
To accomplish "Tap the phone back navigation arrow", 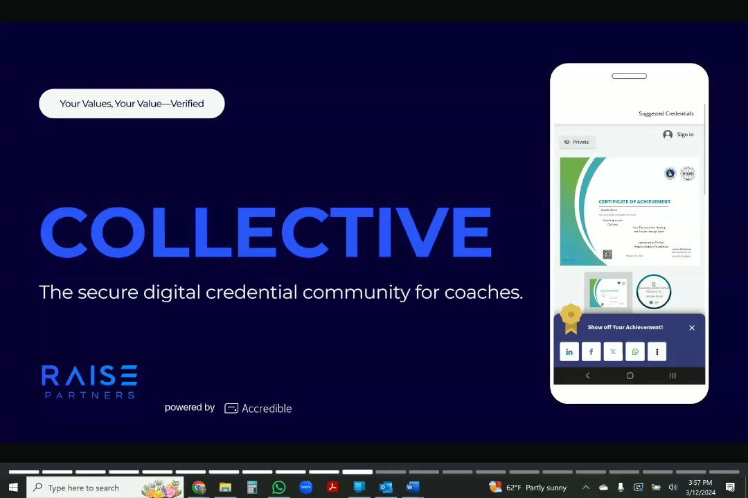I will (x=588, y=376).
